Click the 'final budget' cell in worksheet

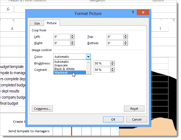pyautogui.click(x=13, y=103)
